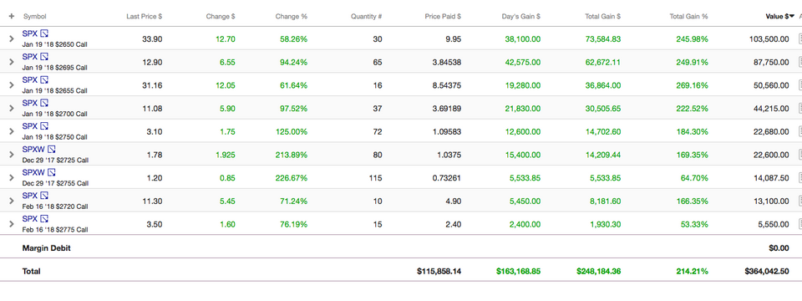Sort by Last Price $ column

[x=145, y=17]
